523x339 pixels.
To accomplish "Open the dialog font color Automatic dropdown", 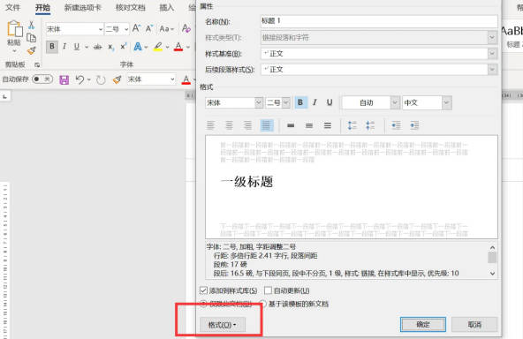I will pos(395,102).
